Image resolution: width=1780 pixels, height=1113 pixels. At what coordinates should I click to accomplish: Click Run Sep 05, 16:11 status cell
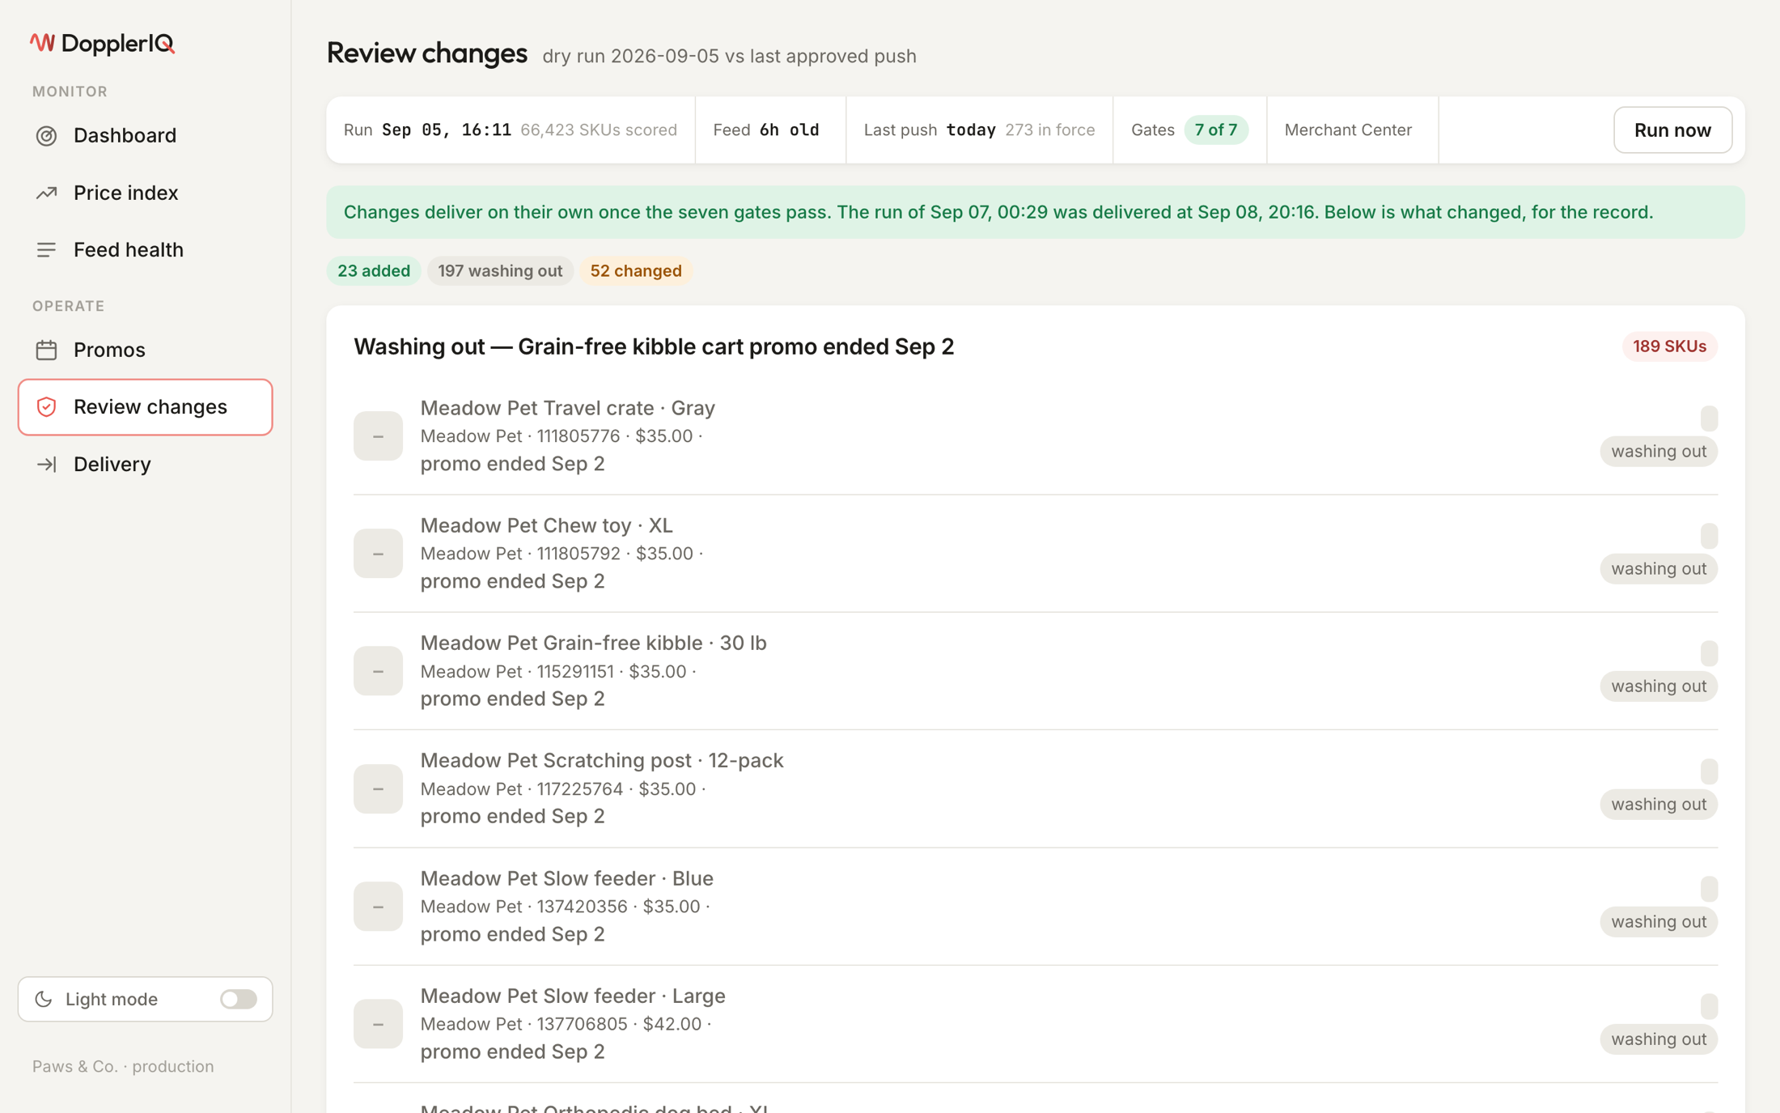[x=511, y=130]
